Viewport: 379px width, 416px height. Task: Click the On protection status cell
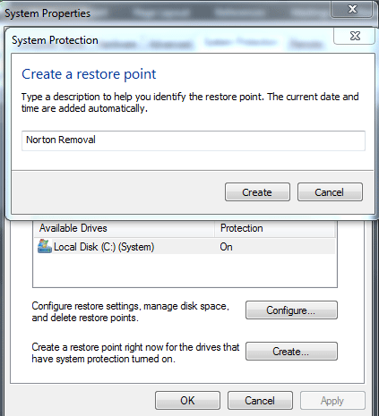226,247
